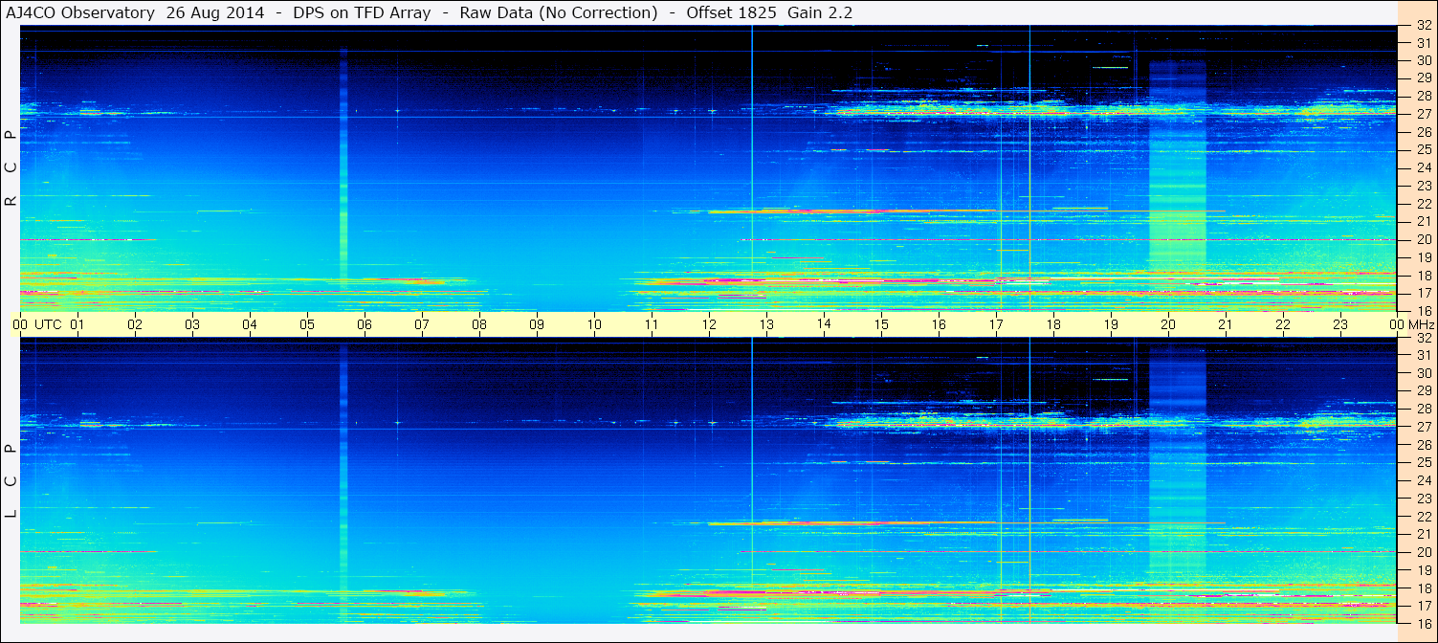Click 32 MHz at top of upper frequency scale
This screenshot has width=1438, height=643.
point(1423,27)
